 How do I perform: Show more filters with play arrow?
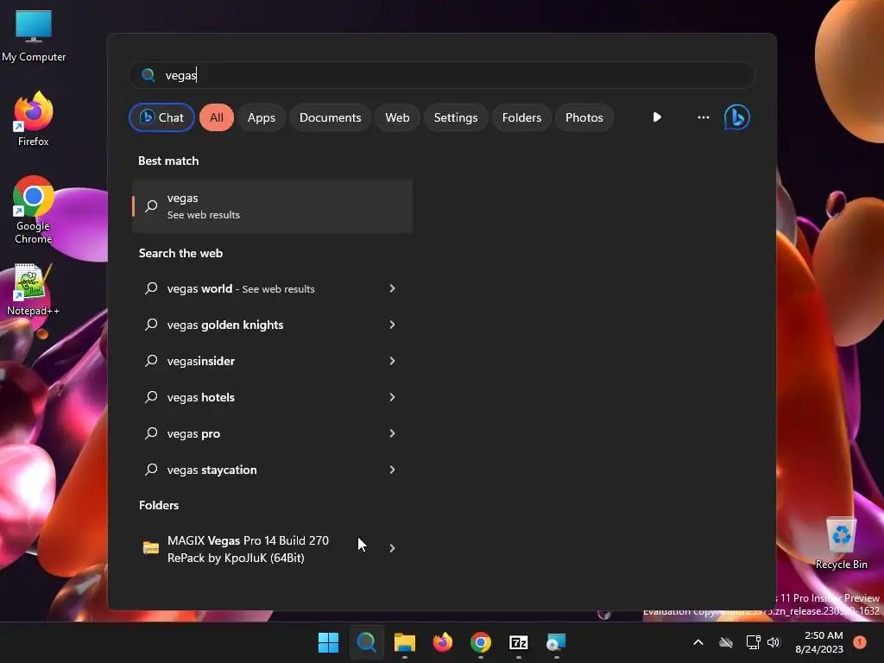coord(657,117)
